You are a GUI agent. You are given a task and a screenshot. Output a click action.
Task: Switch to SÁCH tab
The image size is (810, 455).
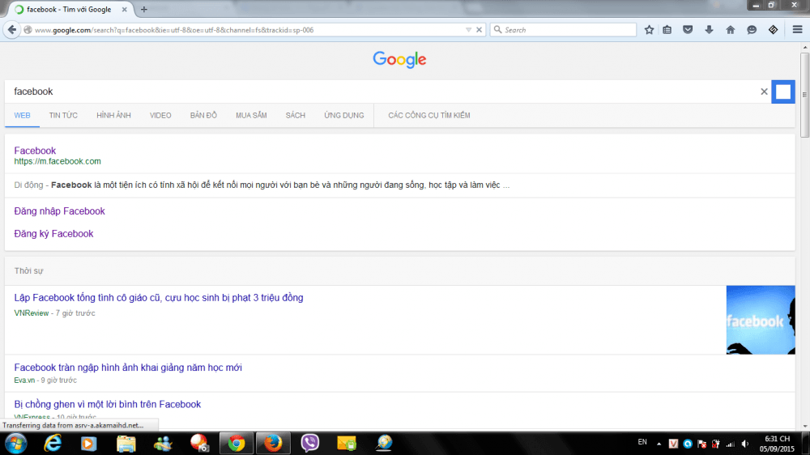tap(296, 115)
